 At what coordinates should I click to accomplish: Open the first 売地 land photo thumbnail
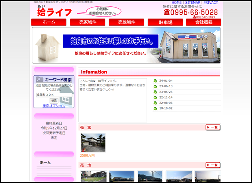tap(94, 176)
